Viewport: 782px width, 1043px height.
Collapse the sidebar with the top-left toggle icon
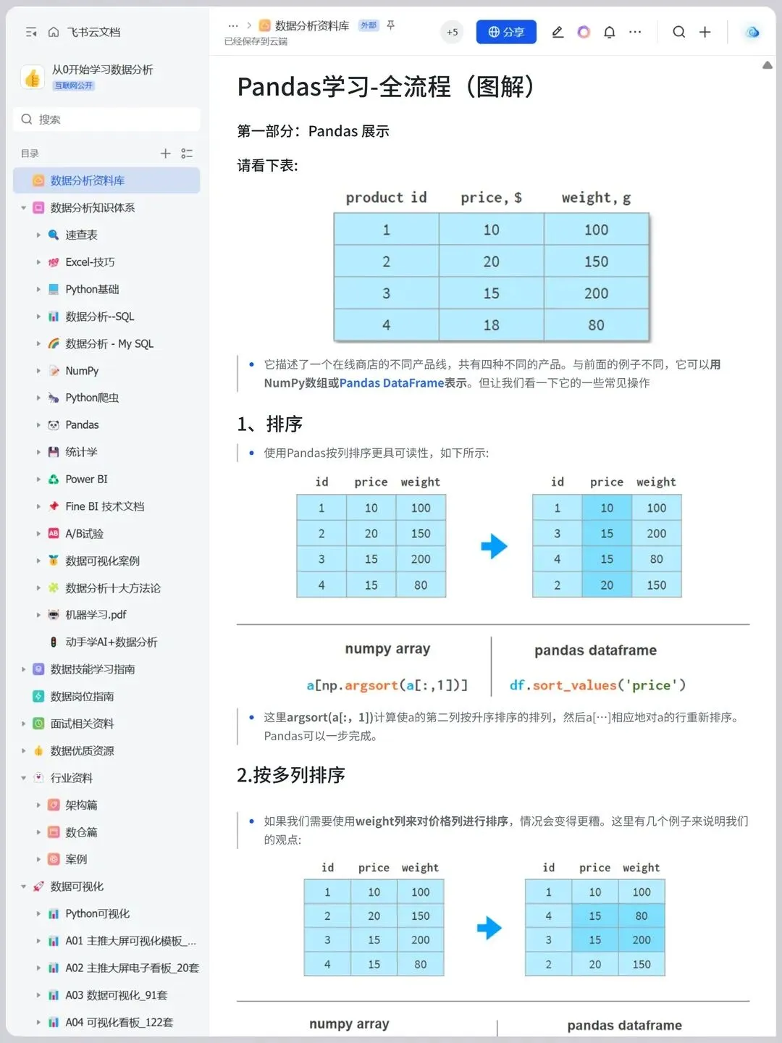pyautogui.click(x=31, y=32)
